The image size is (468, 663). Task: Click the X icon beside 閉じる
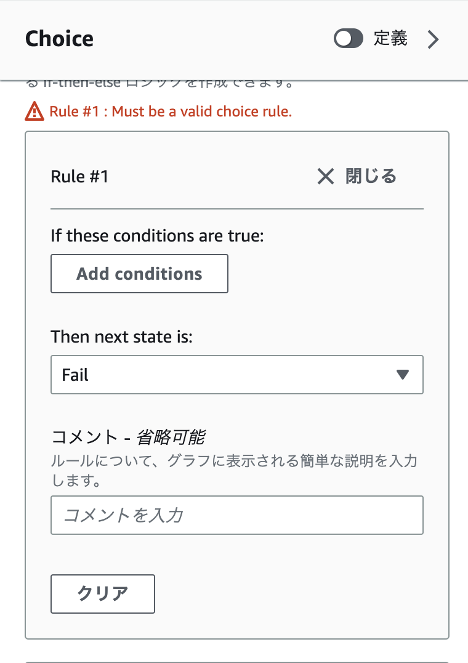[325, 177]
